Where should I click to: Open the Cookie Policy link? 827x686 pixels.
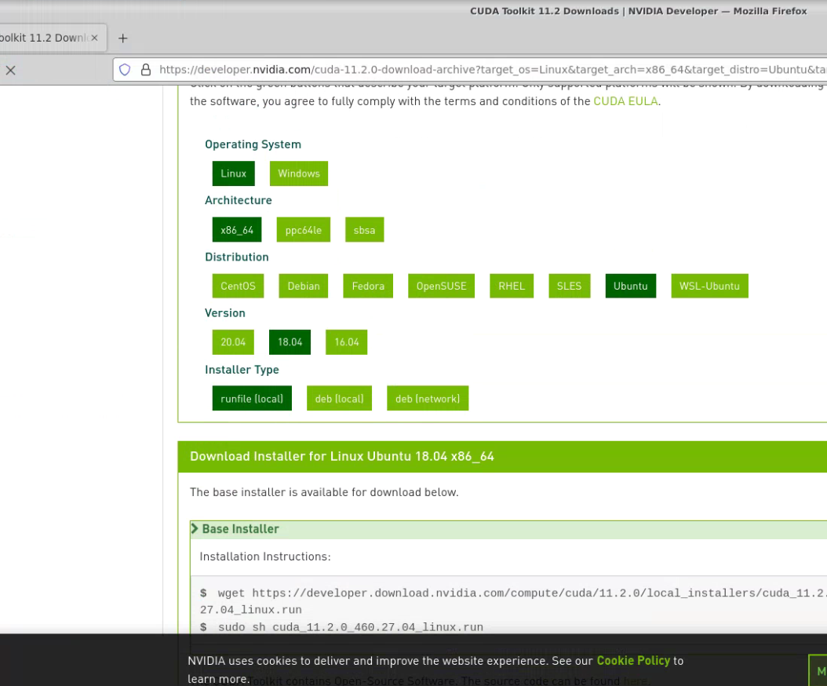point(632,661)
